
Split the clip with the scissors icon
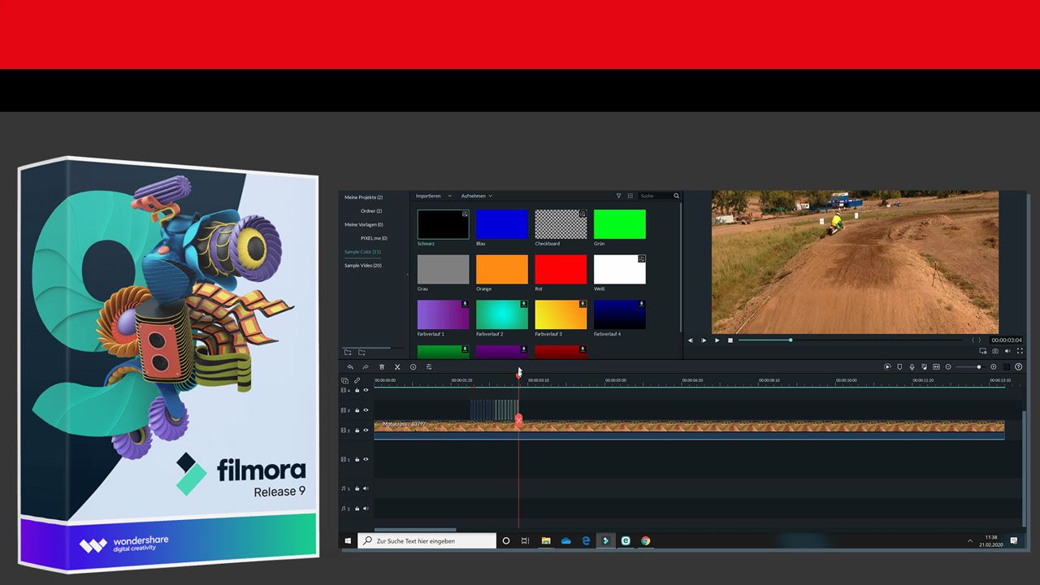(397, 366)
